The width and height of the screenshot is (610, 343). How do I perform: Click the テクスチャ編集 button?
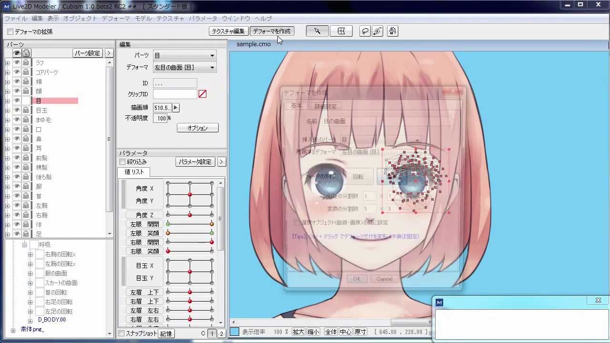click(x=228, y=31)
